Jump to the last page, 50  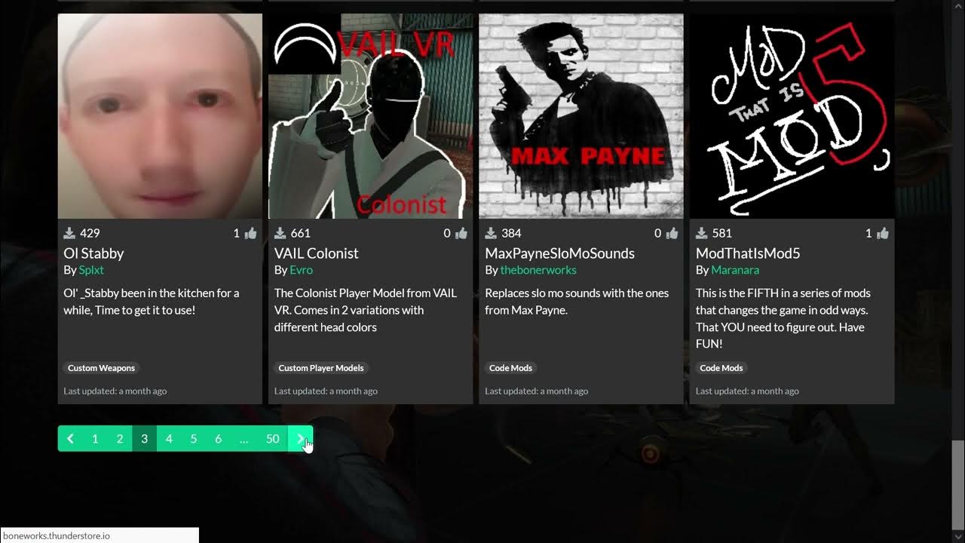coord(273,439)
